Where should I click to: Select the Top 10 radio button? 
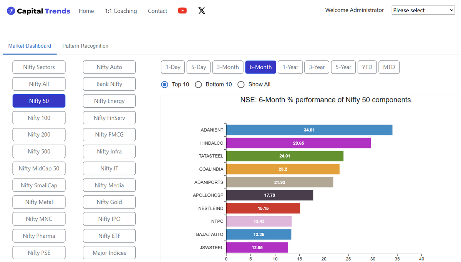164,84
